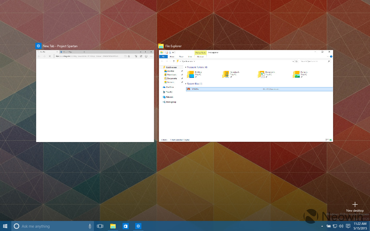Screen dimensions: 370x231
Task: Refresh the File Explorer location
Action: pos(296,61)
